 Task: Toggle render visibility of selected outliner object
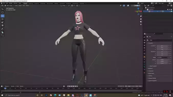171,11
